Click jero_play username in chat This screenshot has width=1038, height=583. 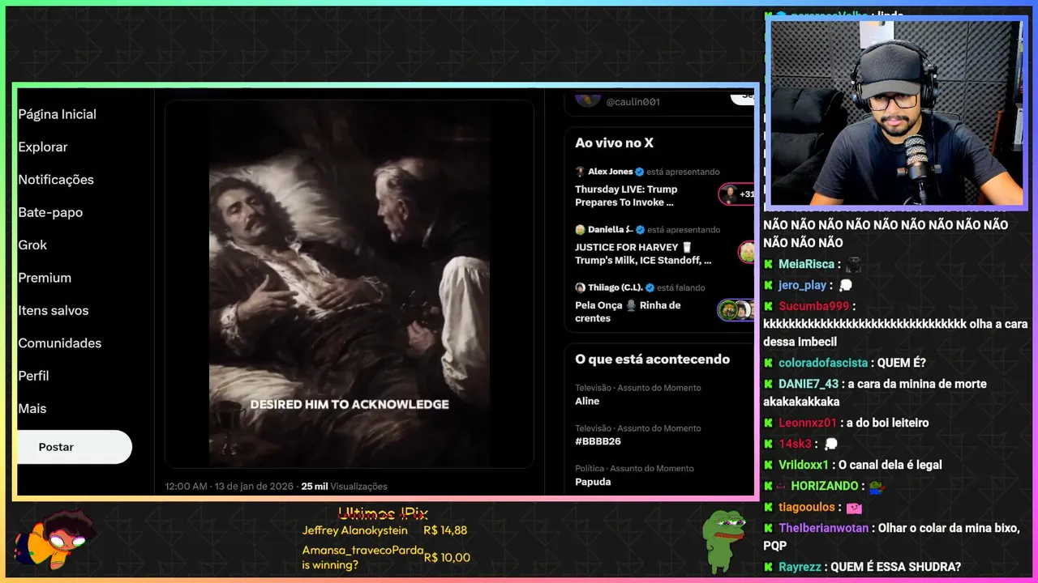pos(803,285)
